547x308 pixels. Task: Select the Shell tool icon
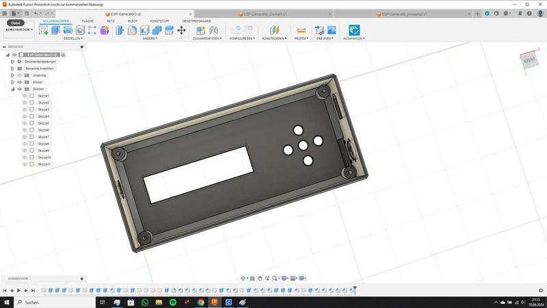point(144,30)
